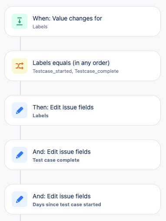Image resolution: width=166 pixels, height=221 pixels.
Task: Click the Test case complete field label
Action: pyautogui.click(x=56, y=160)
